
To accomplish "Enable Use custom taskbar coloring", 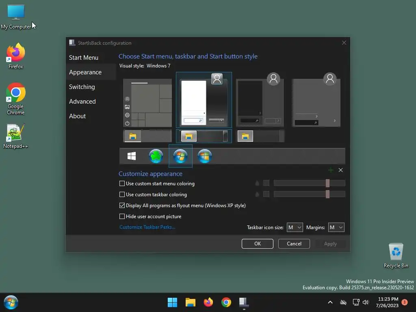I will pyautogui.click(x=153, y=195).
